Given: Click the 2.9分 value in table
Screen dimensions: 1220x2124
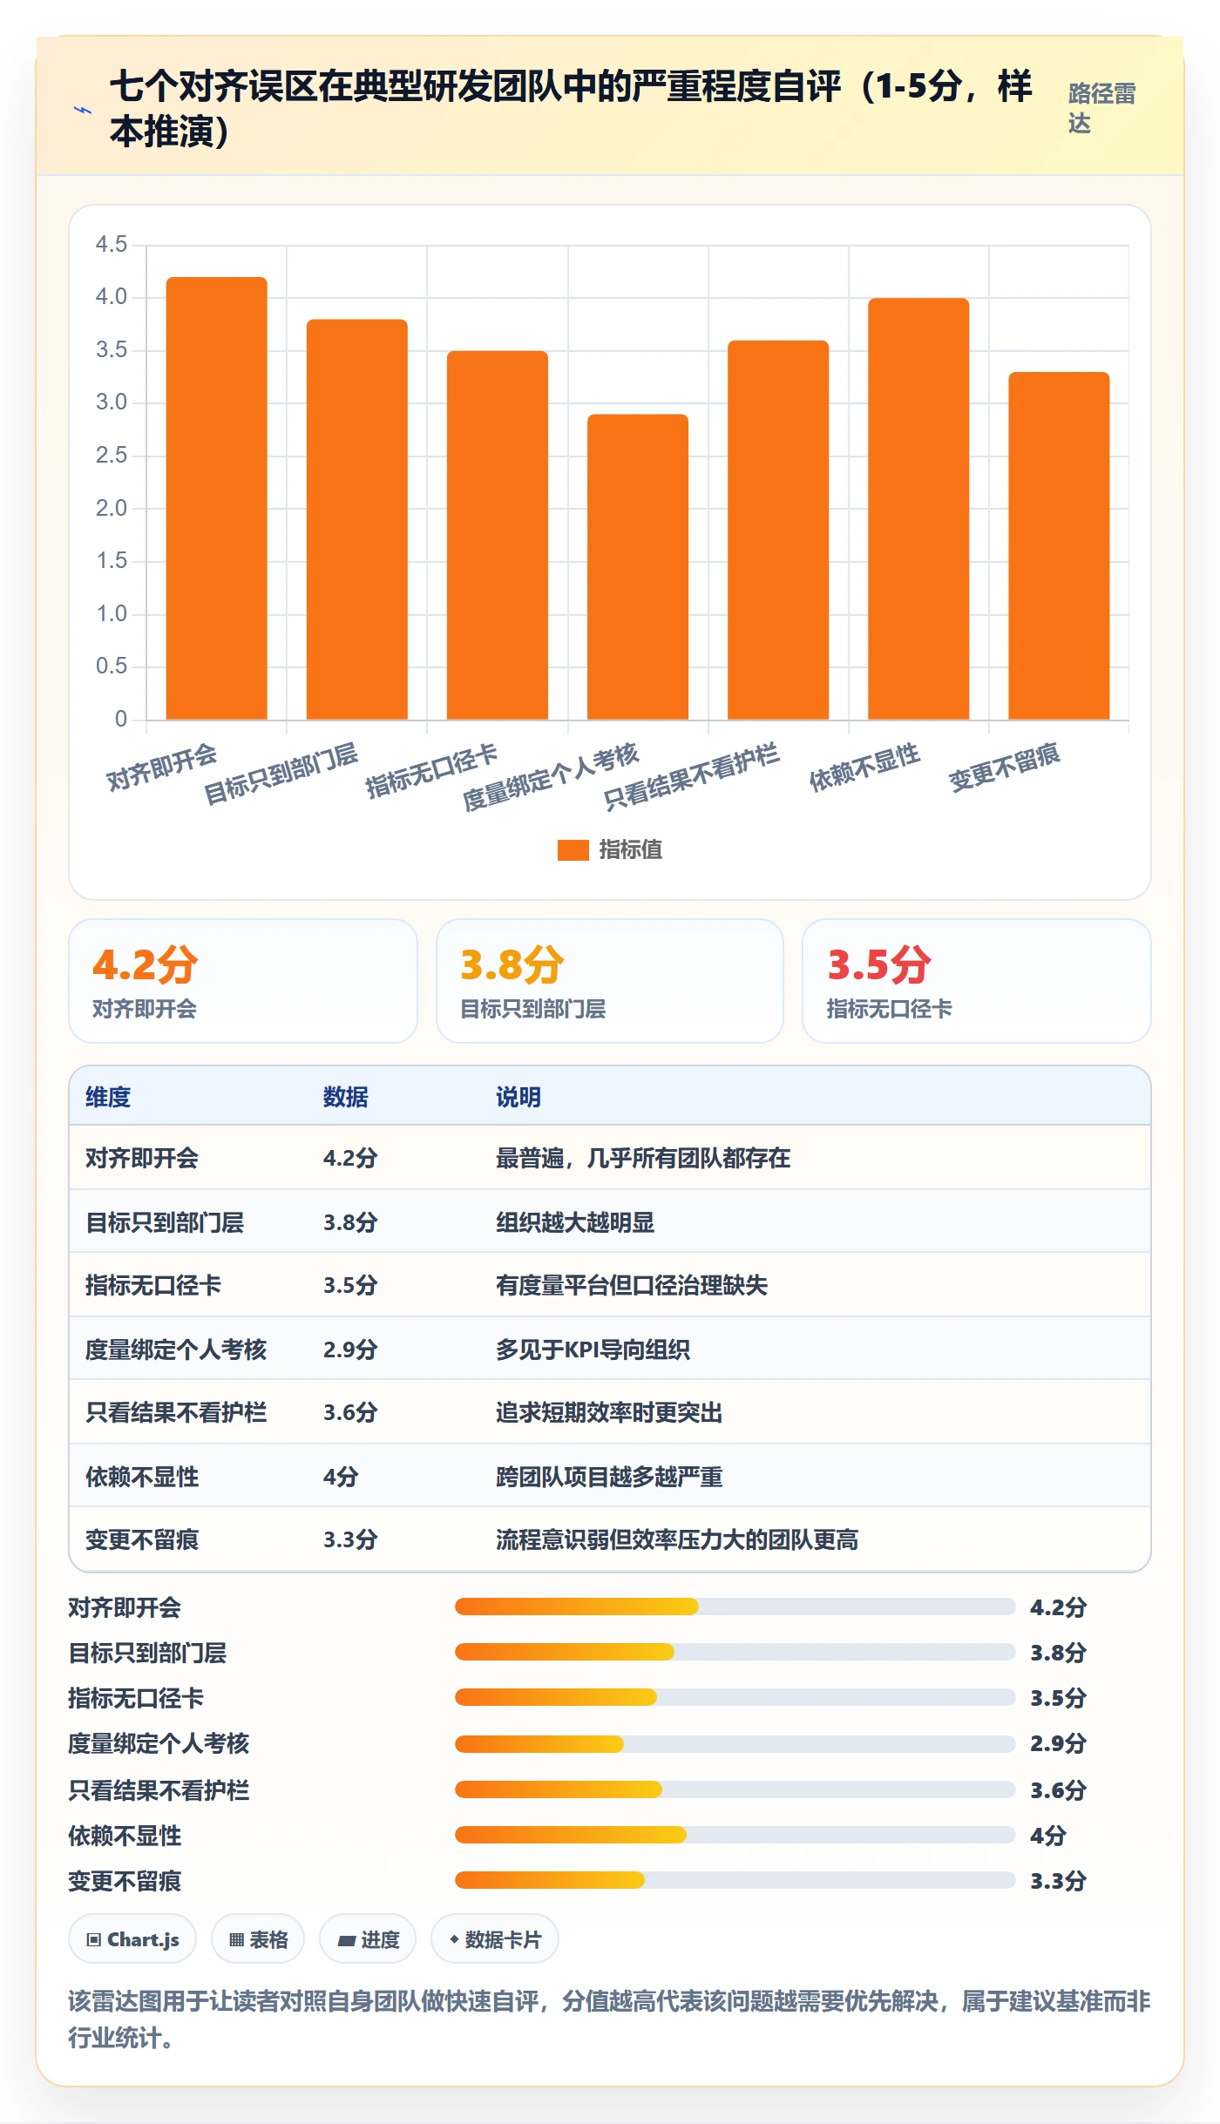Looking at the screenshot, I should (350, 1349).
